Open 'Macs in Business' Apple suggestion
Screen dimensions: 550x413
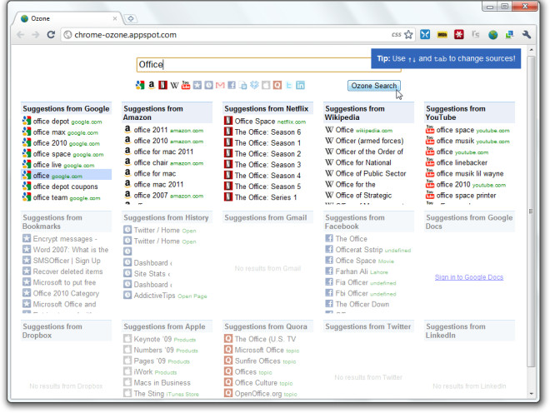pos(167,383)
